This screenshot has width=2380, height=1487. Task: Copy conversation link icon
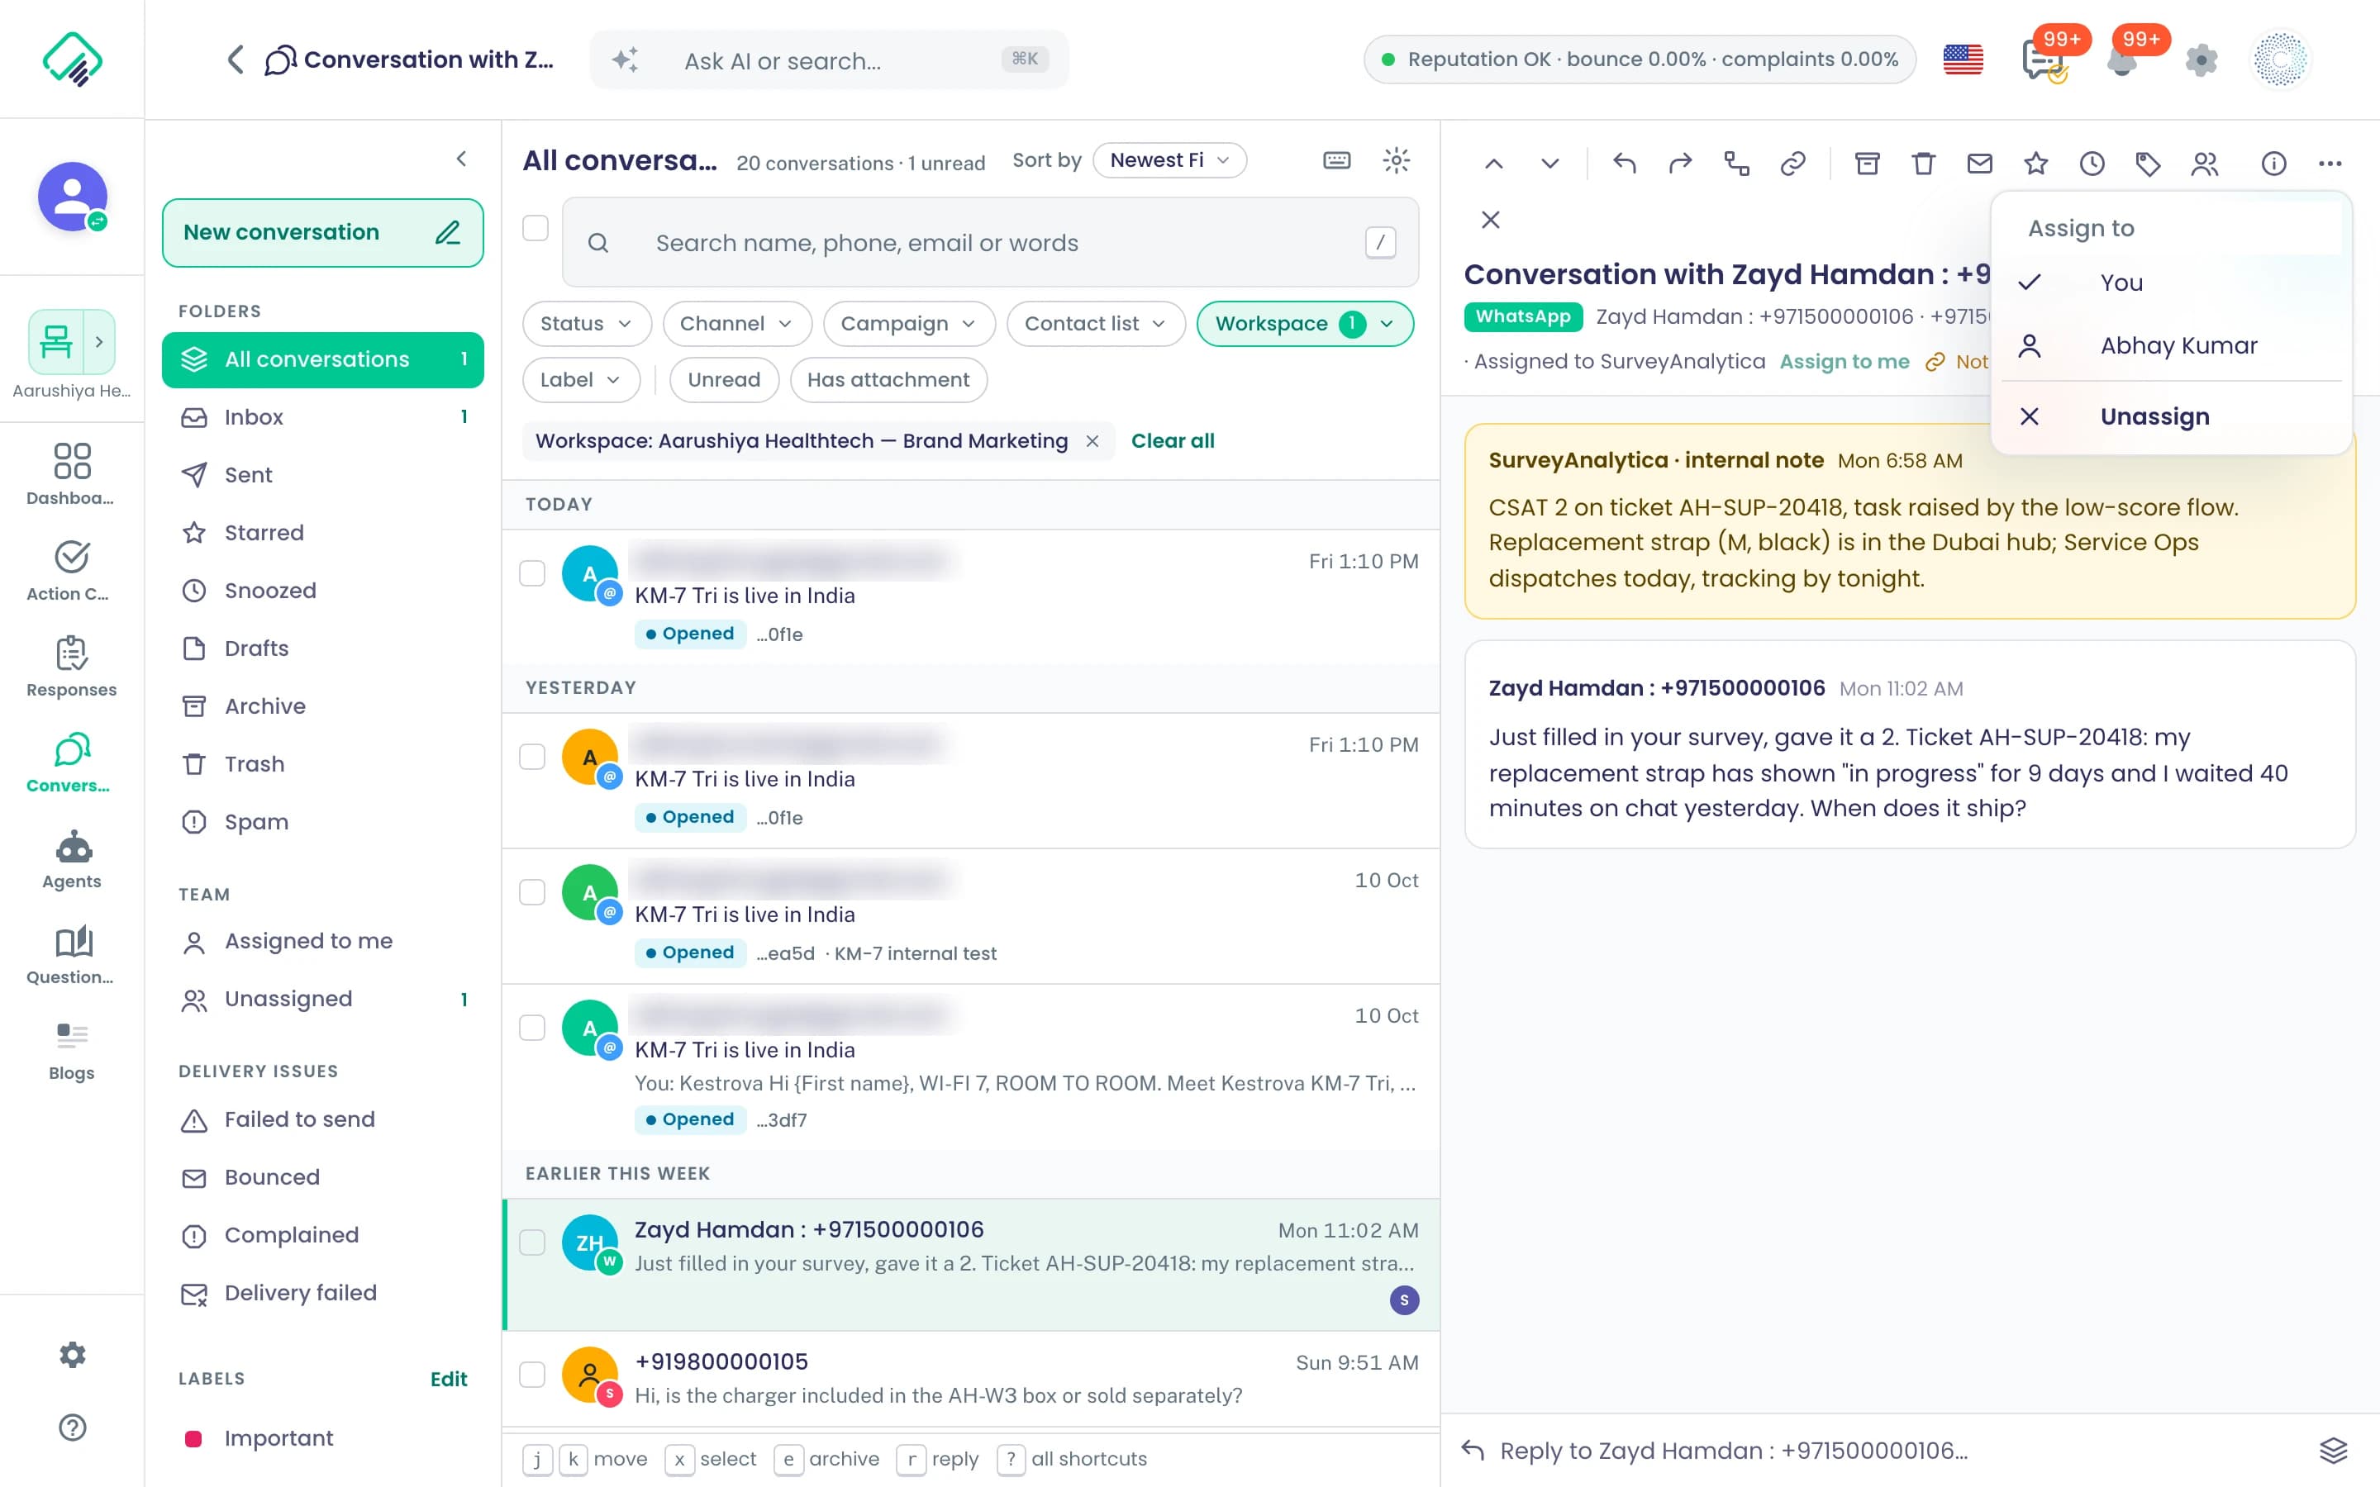tap(1793, 164)
